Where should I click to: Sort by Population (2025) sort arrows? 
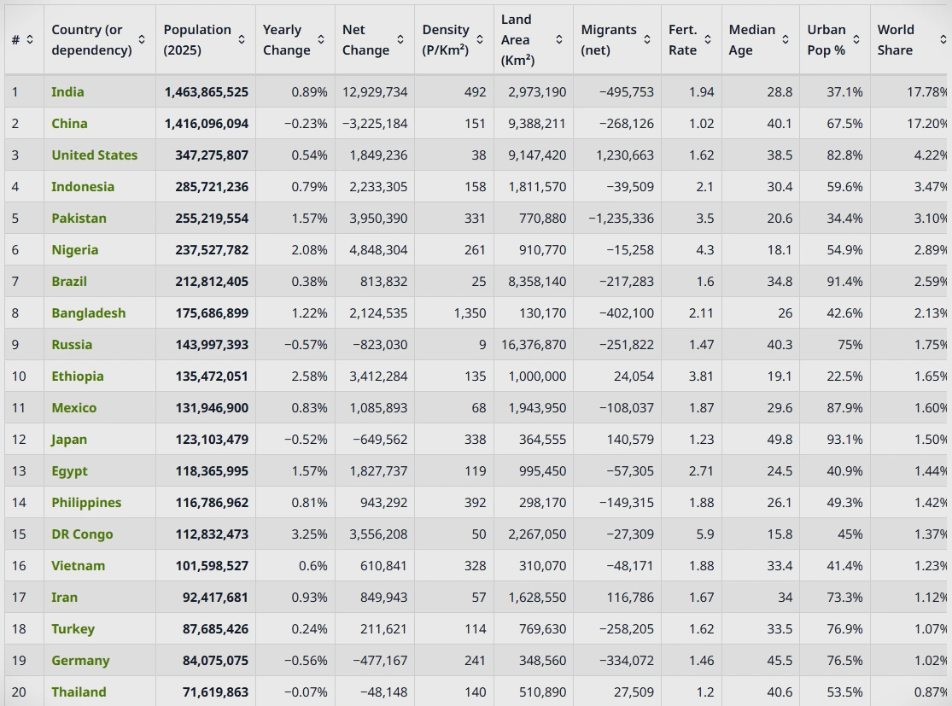pos(242,39)
